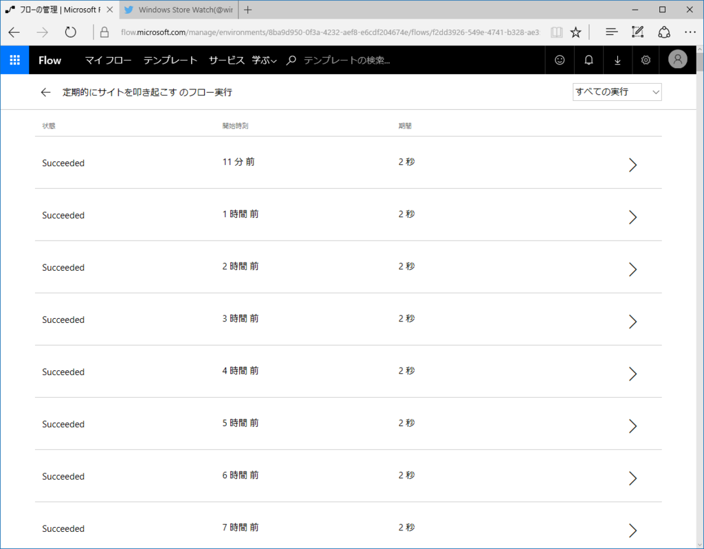Click the download arrow icon
The width and height of the screenshot is (704, 549).
click(x=617, y=60)
